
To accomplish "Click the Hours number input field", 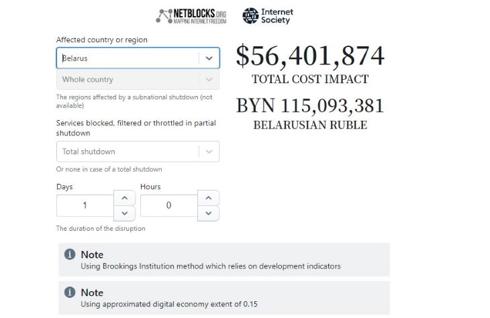I will (x=168, y=205).
